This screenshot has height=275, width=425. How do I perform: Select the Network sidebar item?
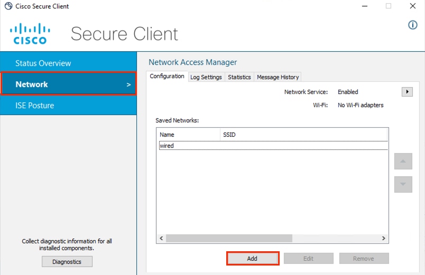(68, 84)
